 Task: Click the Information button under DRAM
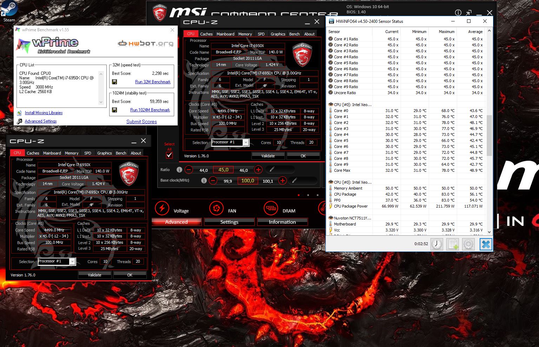(x=282, y=222)
